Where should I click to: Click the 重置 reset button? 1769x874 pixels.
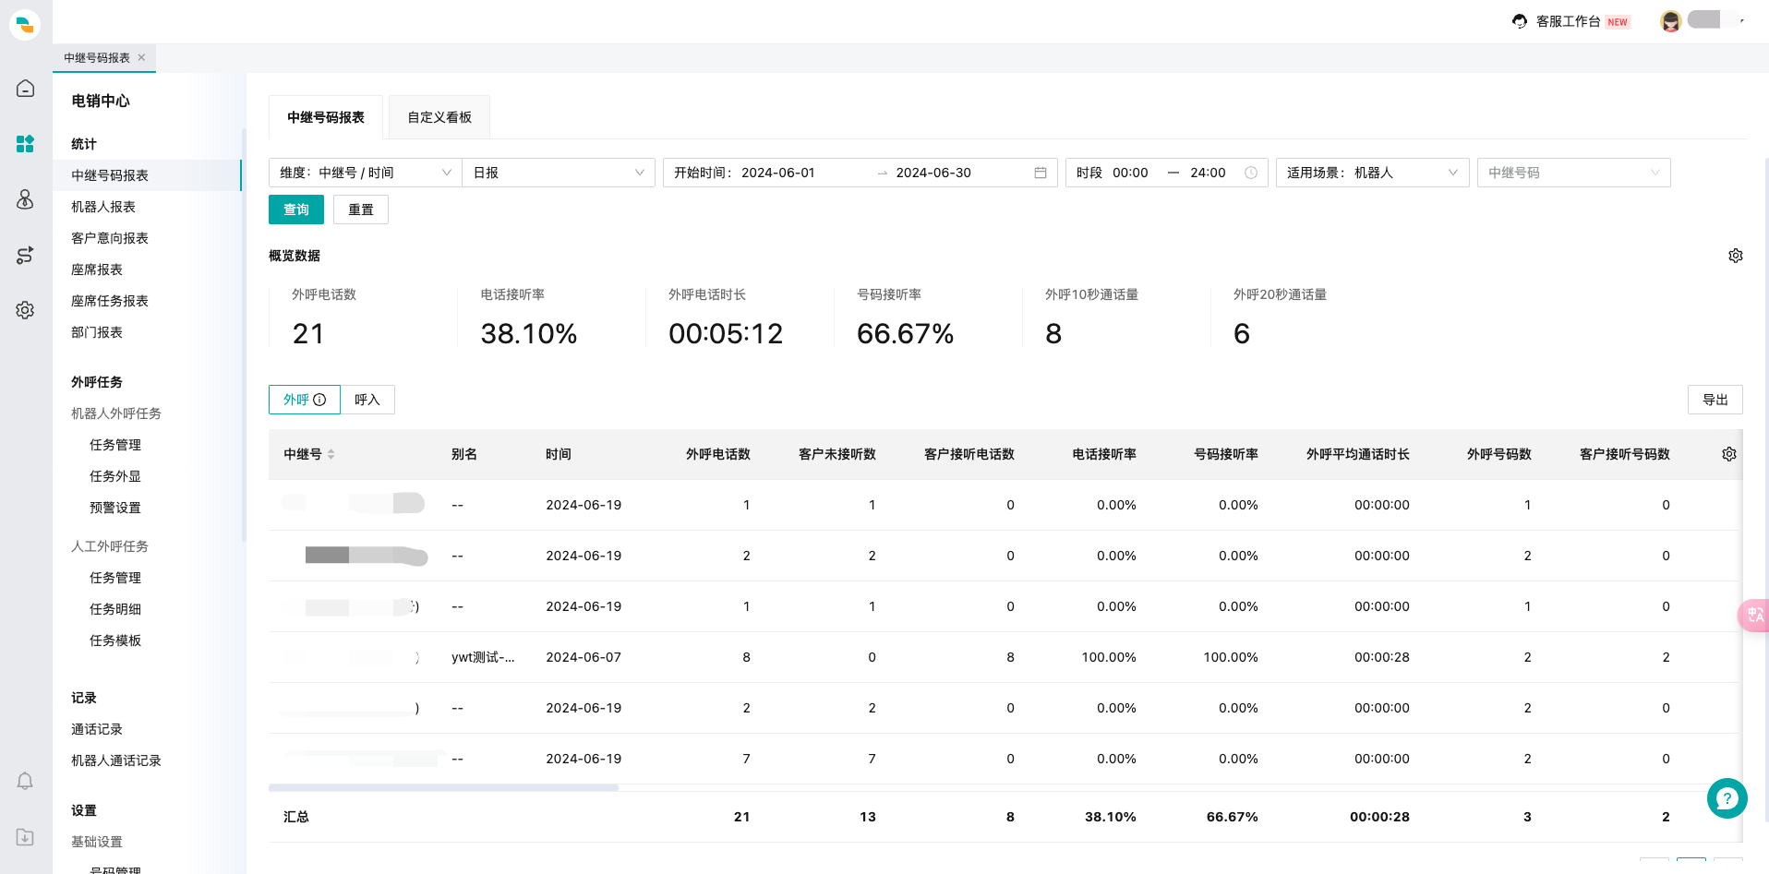pos(361,210)
